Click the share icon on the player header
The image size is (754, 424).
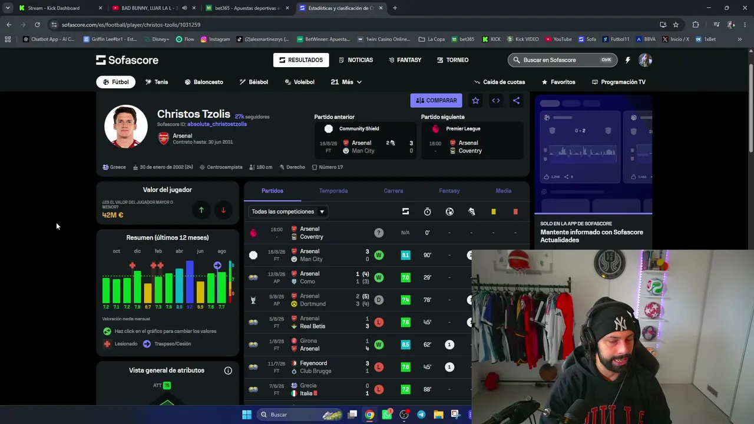tap(516, 101)
